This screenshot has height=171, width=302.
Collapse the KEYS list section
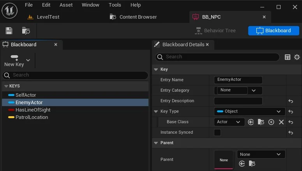[6, 86]
